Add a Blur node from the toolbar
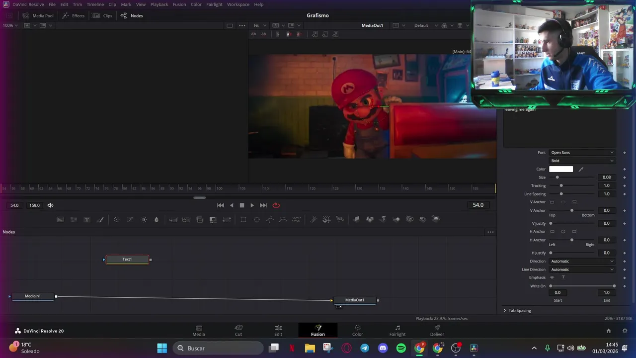 click(157, 219)
